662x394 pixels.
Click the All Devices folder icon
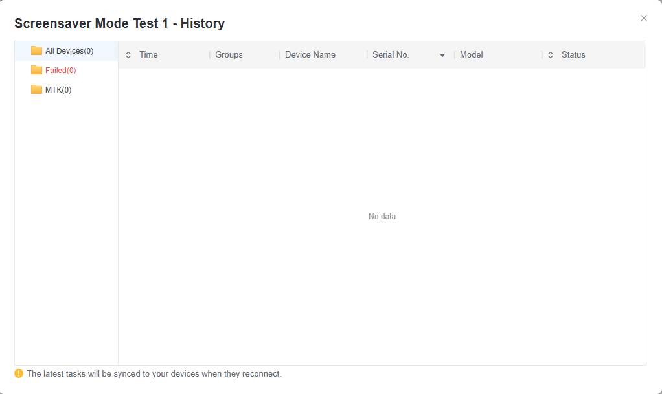pos(36,51)
